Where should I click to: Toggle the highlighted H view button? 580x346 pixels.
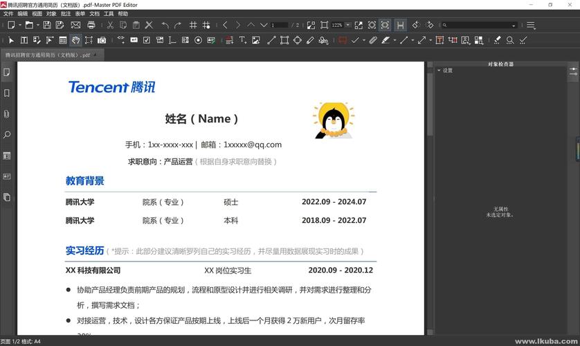coord(400,25)
